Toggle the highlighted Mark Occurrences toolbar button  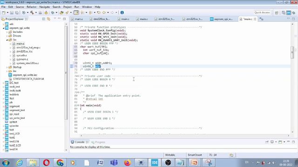pyautogui.click(x=76, y=13)
